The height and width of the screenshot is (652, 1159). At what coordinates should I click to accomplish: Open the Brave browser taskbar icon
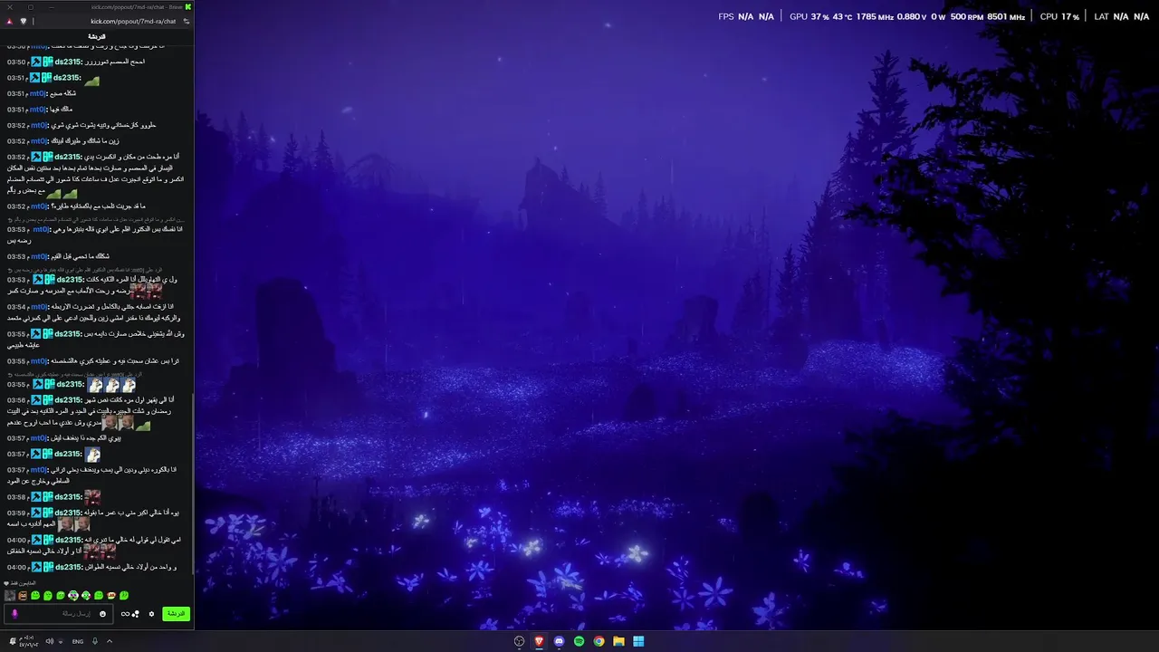coord(539,641)
